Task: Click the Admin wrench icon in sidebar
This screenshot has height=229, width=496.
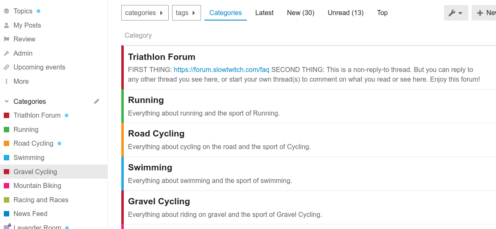Action: (6, 53)
